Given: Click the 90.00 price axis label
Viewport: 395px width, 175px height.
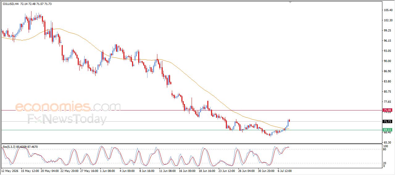Looking at the screenshot, I should [387, 61].
